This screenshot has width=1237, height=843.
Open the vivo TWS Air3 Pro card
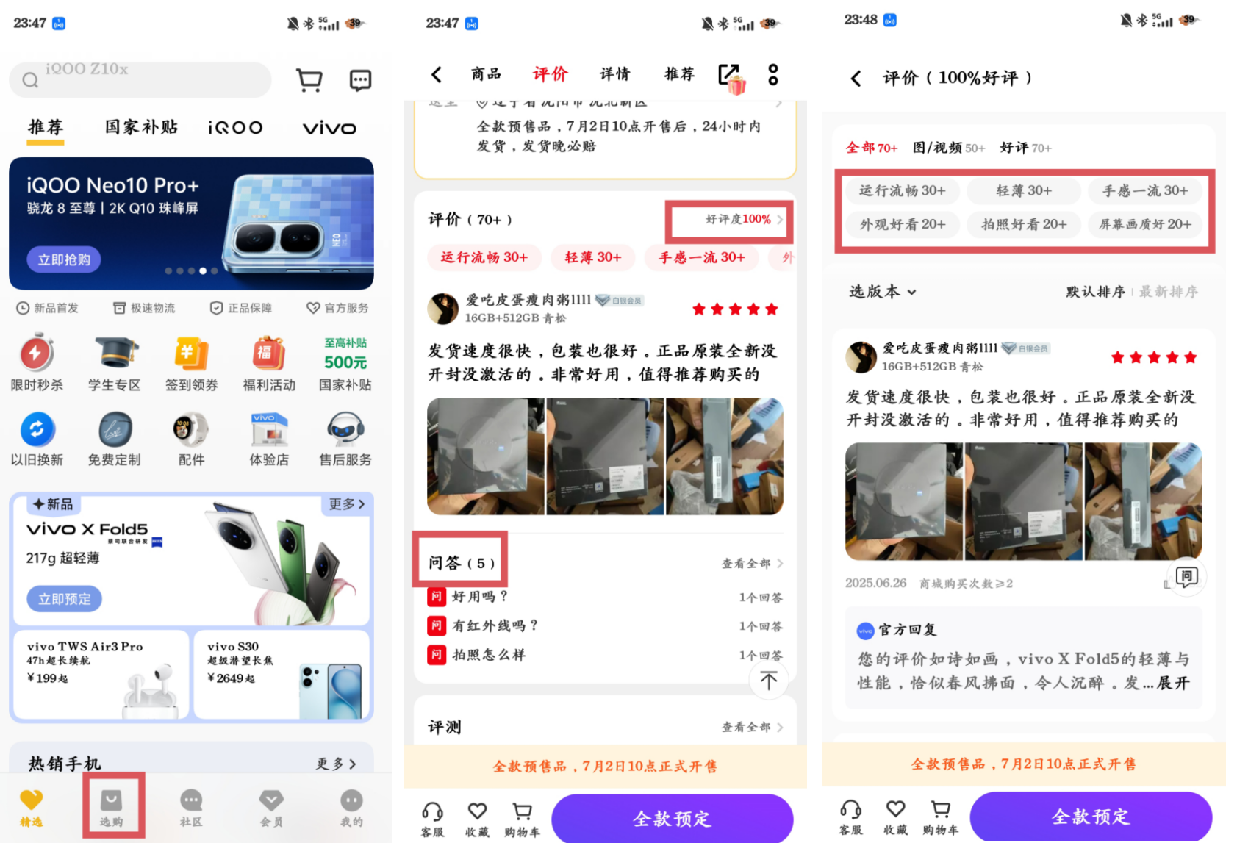tap(101, 674)
